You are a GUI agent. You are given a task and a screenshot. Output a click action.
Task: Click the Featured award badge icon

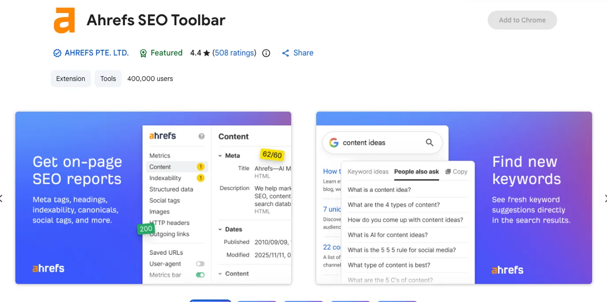click(143, 53)
